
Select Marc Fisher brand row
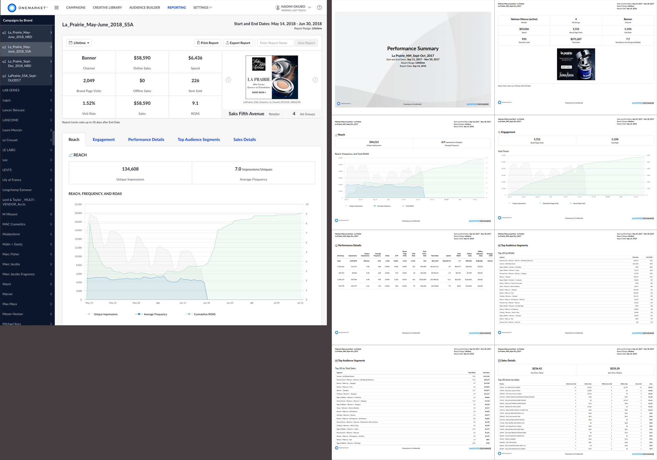tap(27, 254)
